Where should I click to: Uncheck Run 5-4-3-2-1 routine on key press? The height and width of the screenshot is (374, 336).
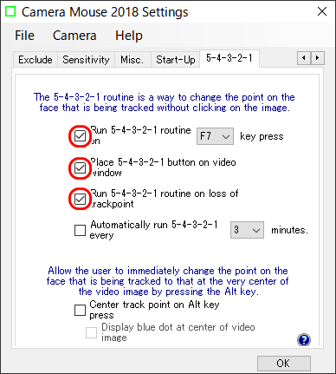(x=80, y=136)
